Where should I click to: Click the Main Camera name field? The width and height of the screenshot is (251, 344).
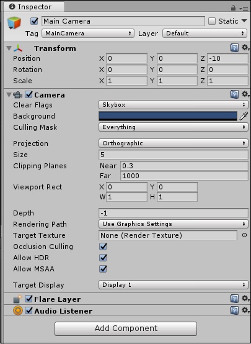[123, 21]
